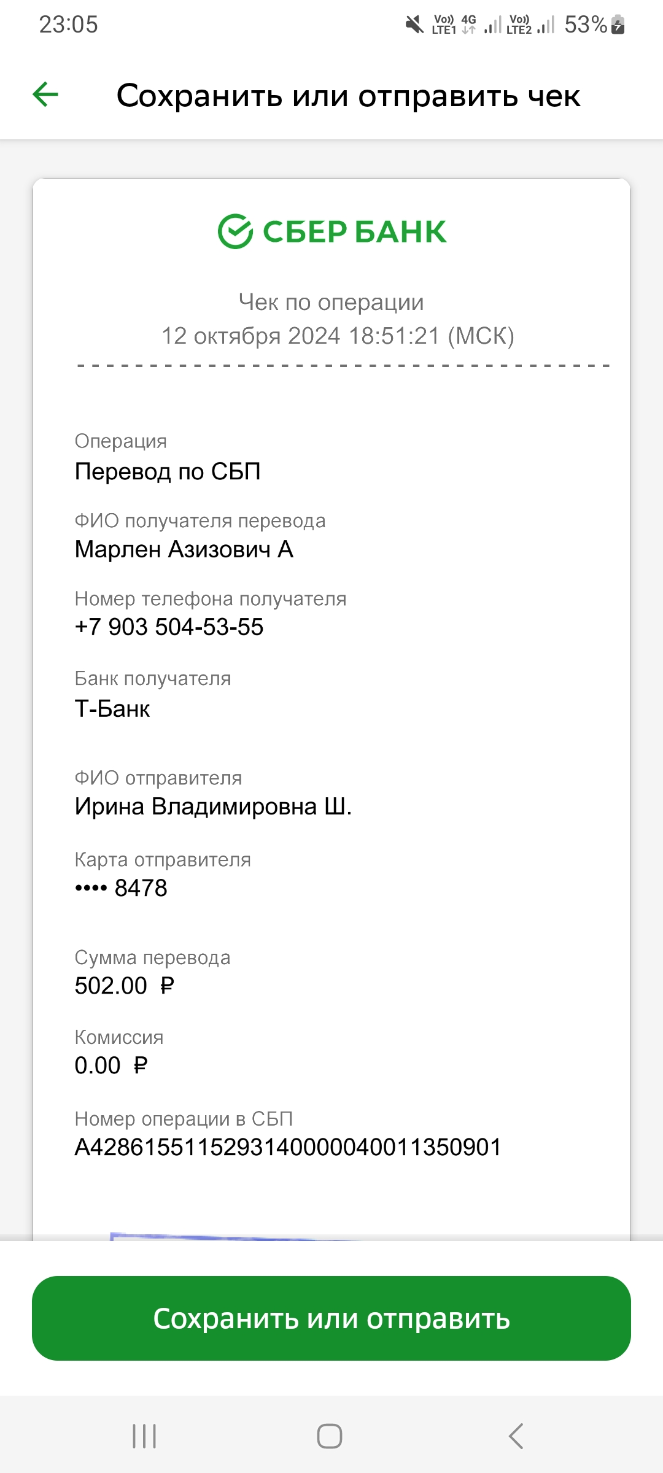Tap Android home button

pyautogui.click(x=330, y=1436)
